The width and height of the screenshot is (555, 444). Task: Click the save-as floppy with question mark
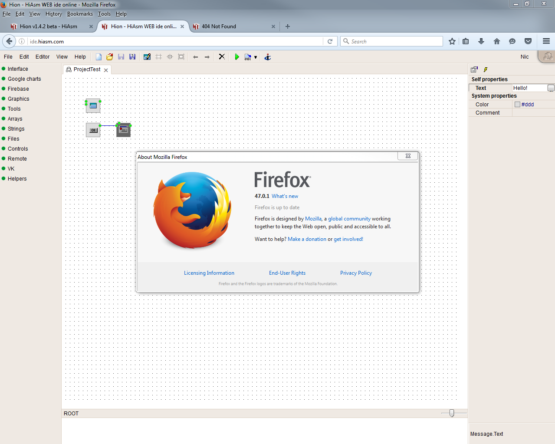click(132, 57)
